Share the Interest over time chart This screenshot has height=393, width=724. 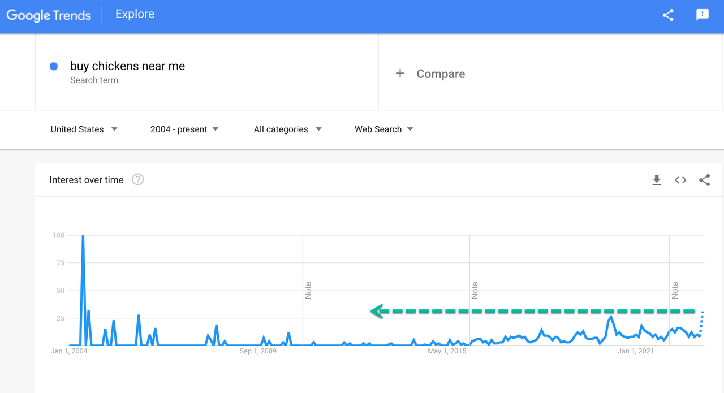(x=704, y=180)
